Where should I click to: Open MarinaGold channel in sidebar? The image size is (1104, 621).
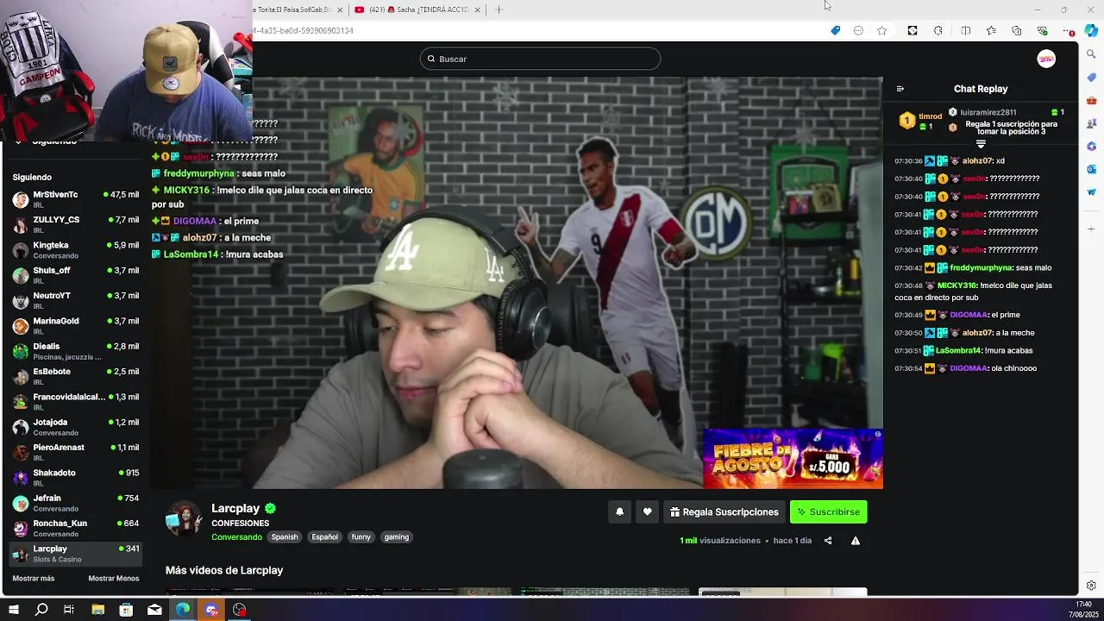76,326
